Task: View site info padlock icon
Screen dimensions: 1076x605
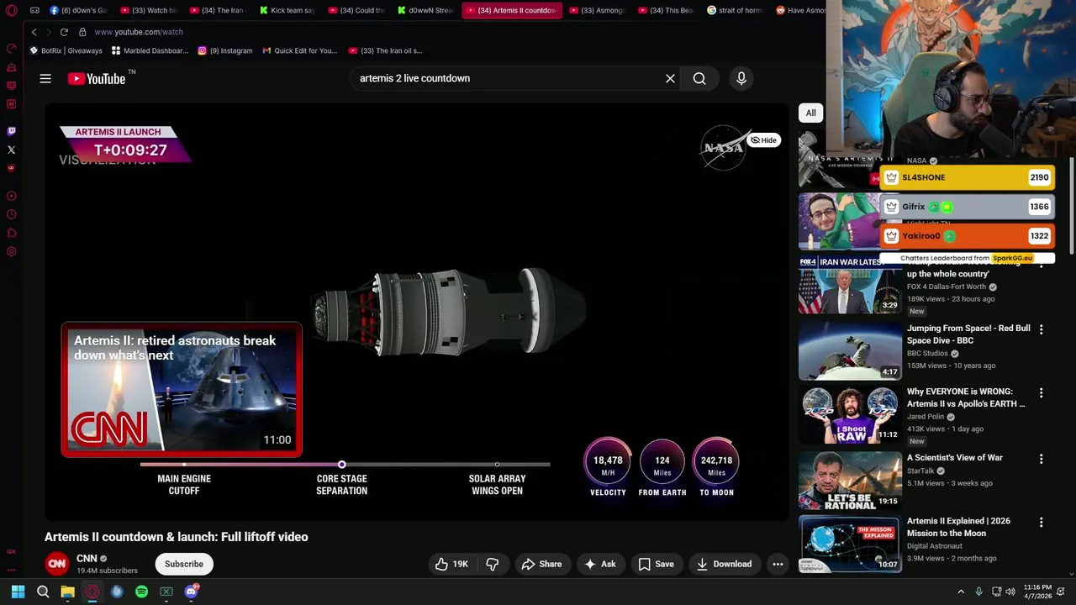Action: pyautogui.click(x=82, y=32)
